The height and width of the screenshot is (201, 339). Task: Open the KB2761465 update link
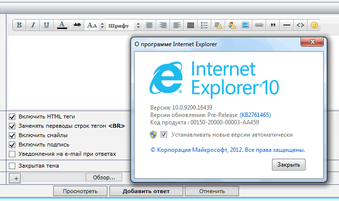coord(255,115)
